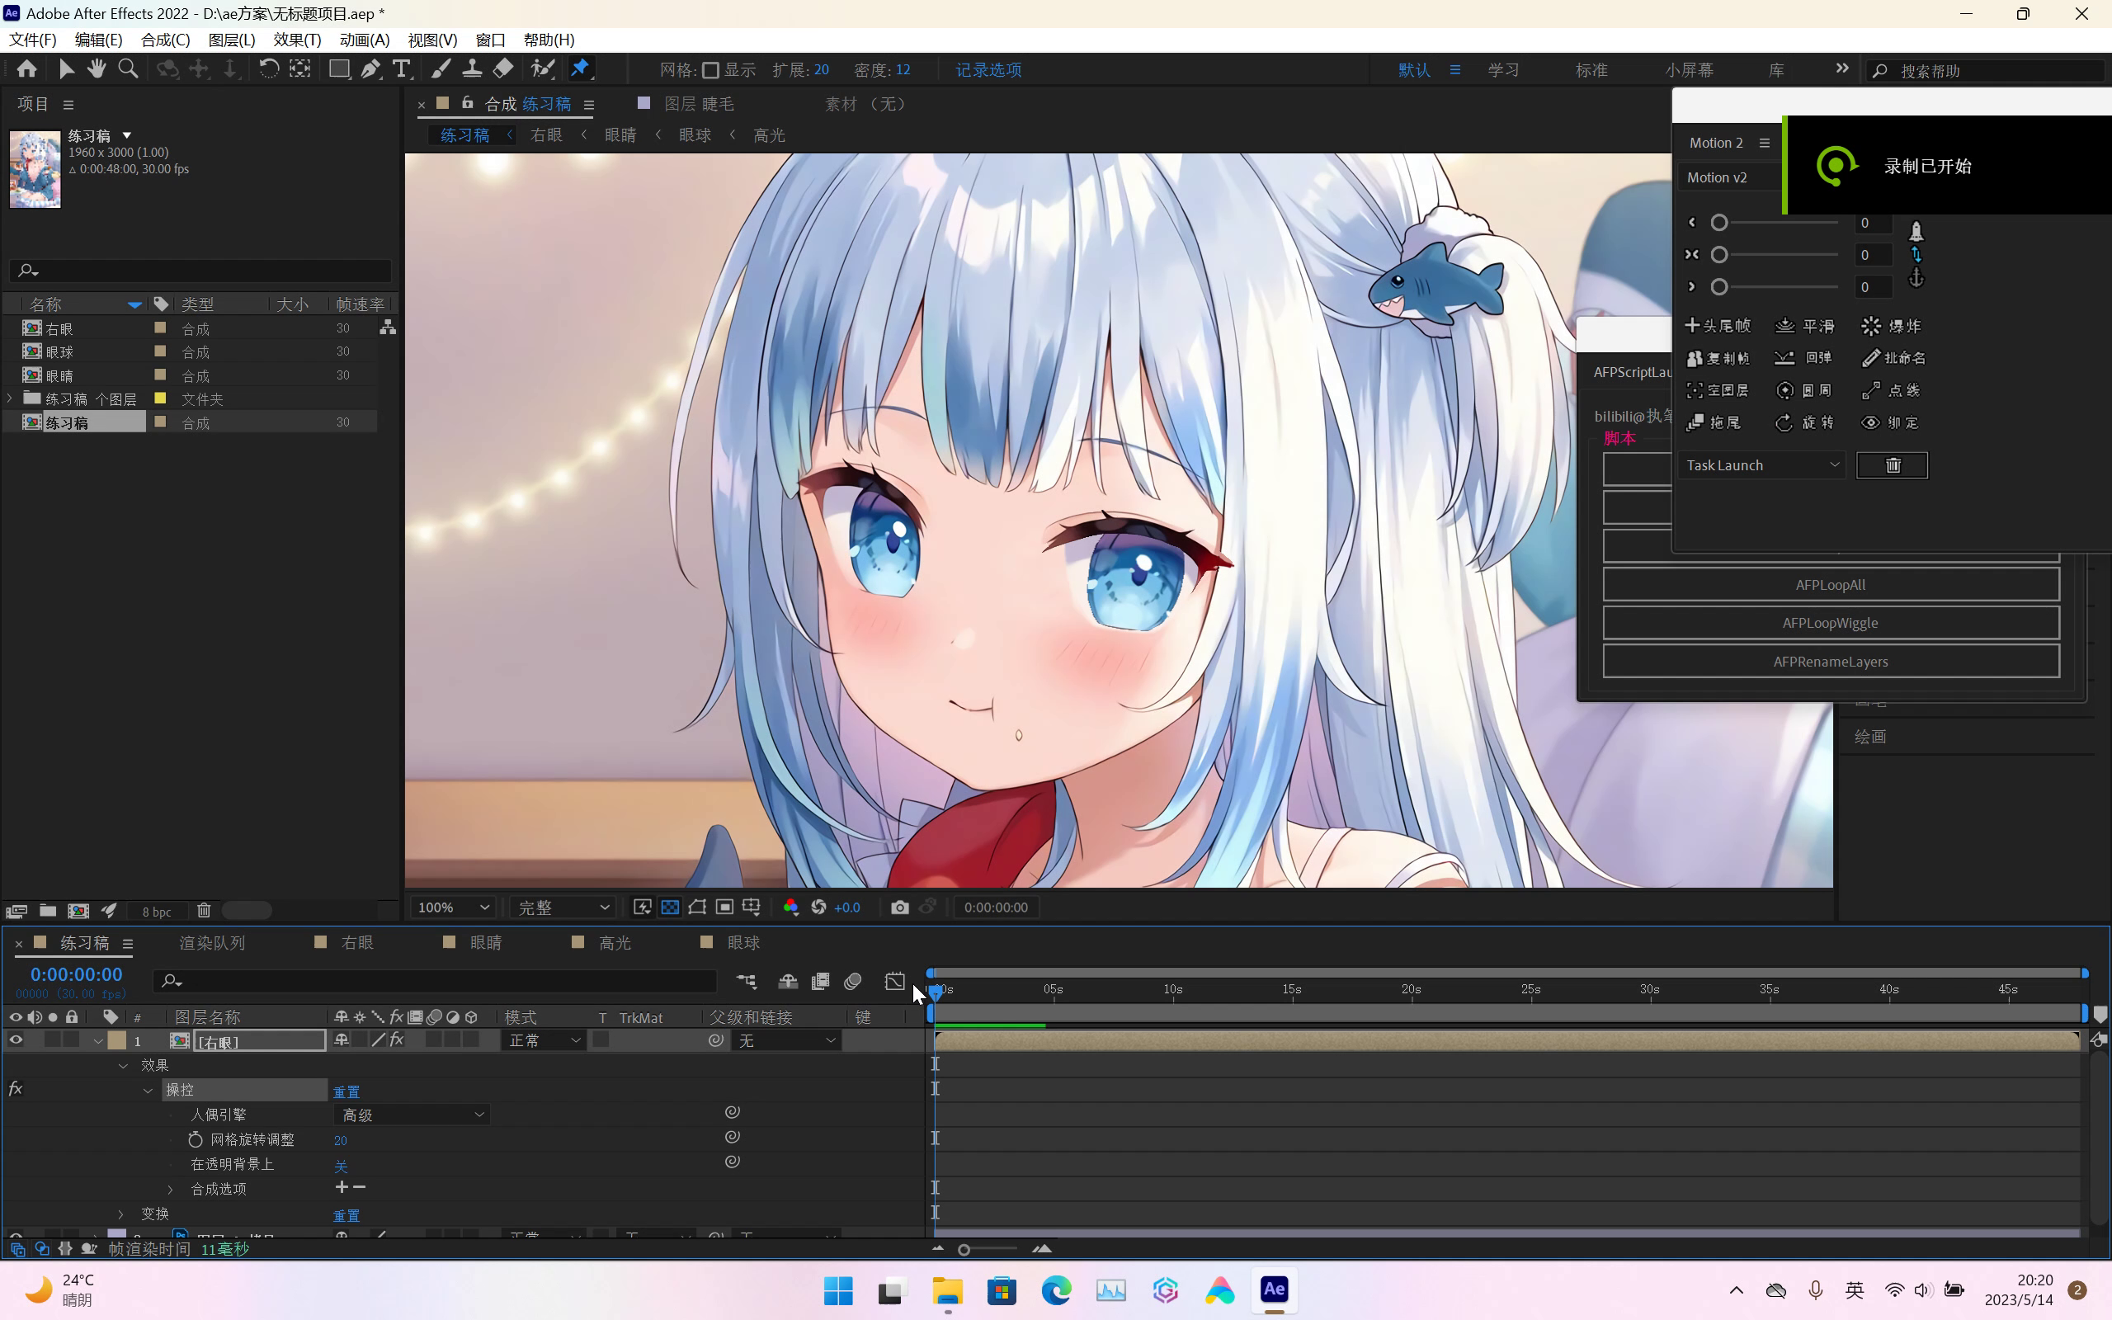This screenshot has height=1320, width=2112.
Task: Click the 右眼 layer label color swatch
Action: coord(117,1039)
